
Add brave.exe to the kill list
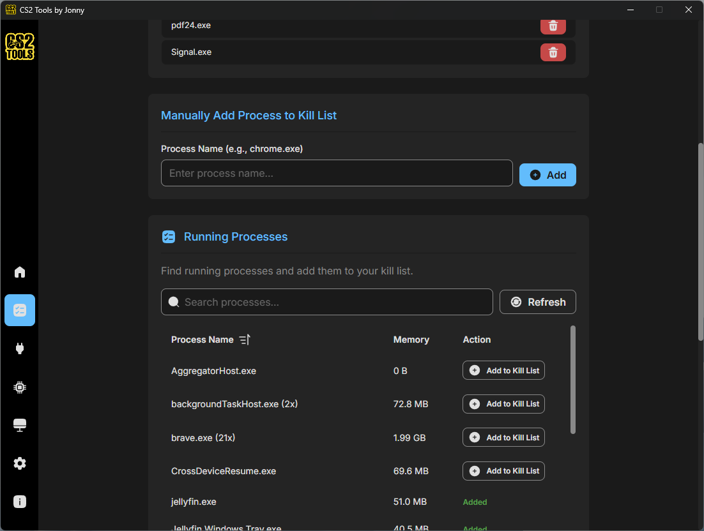pos(503,437)
